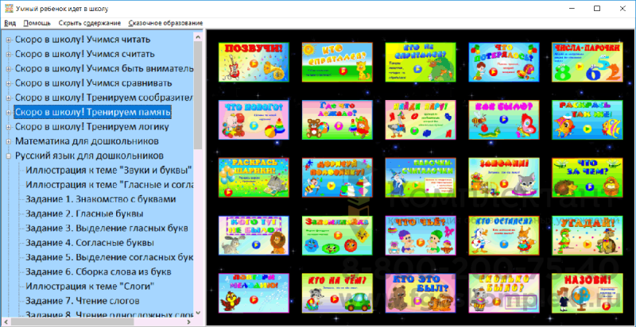636x327 pixels.
Task: Launch the "Числа-парочки" game tile
Action: pos(588,62)
